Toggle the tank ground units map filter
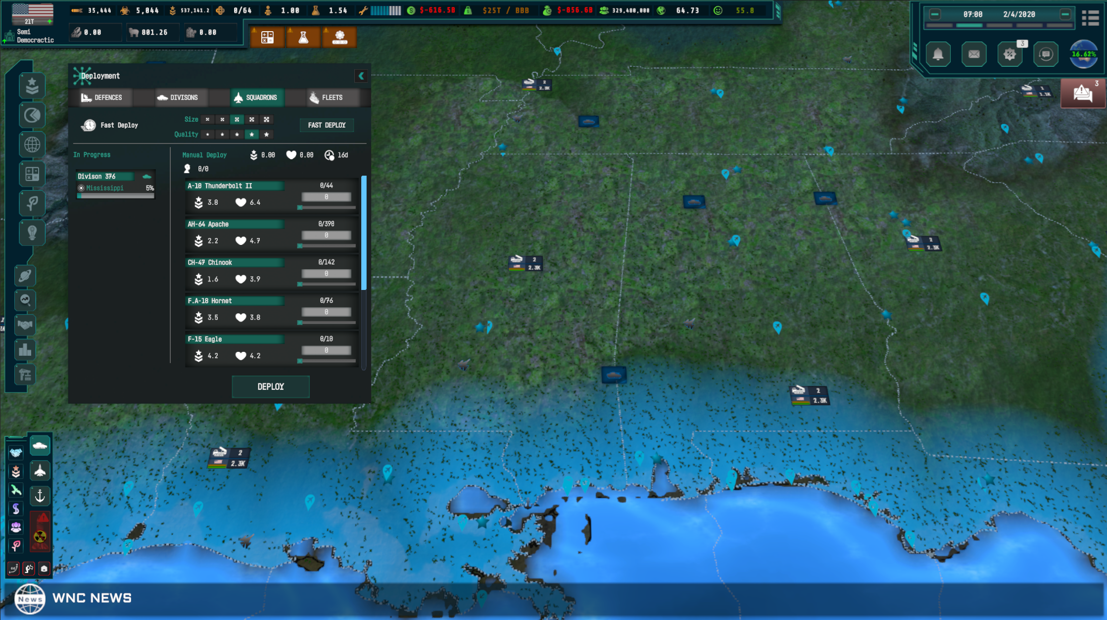This screenshot has width=1107, height=620. click(x=40, y=445)
